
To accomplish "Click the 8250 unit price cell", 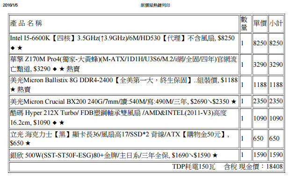I will pos(260,43).
